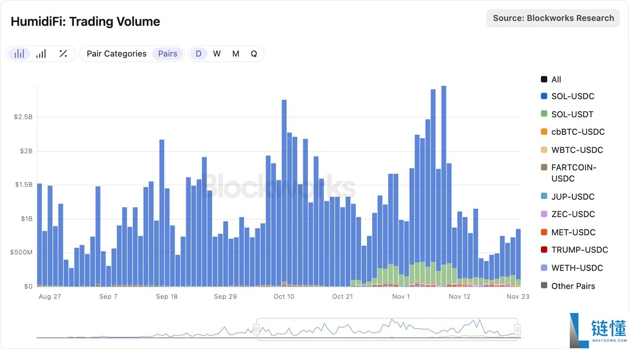The image size is (629, 349).
Task: Switch to Pair Categories grouping
Action: pos(116,54)
